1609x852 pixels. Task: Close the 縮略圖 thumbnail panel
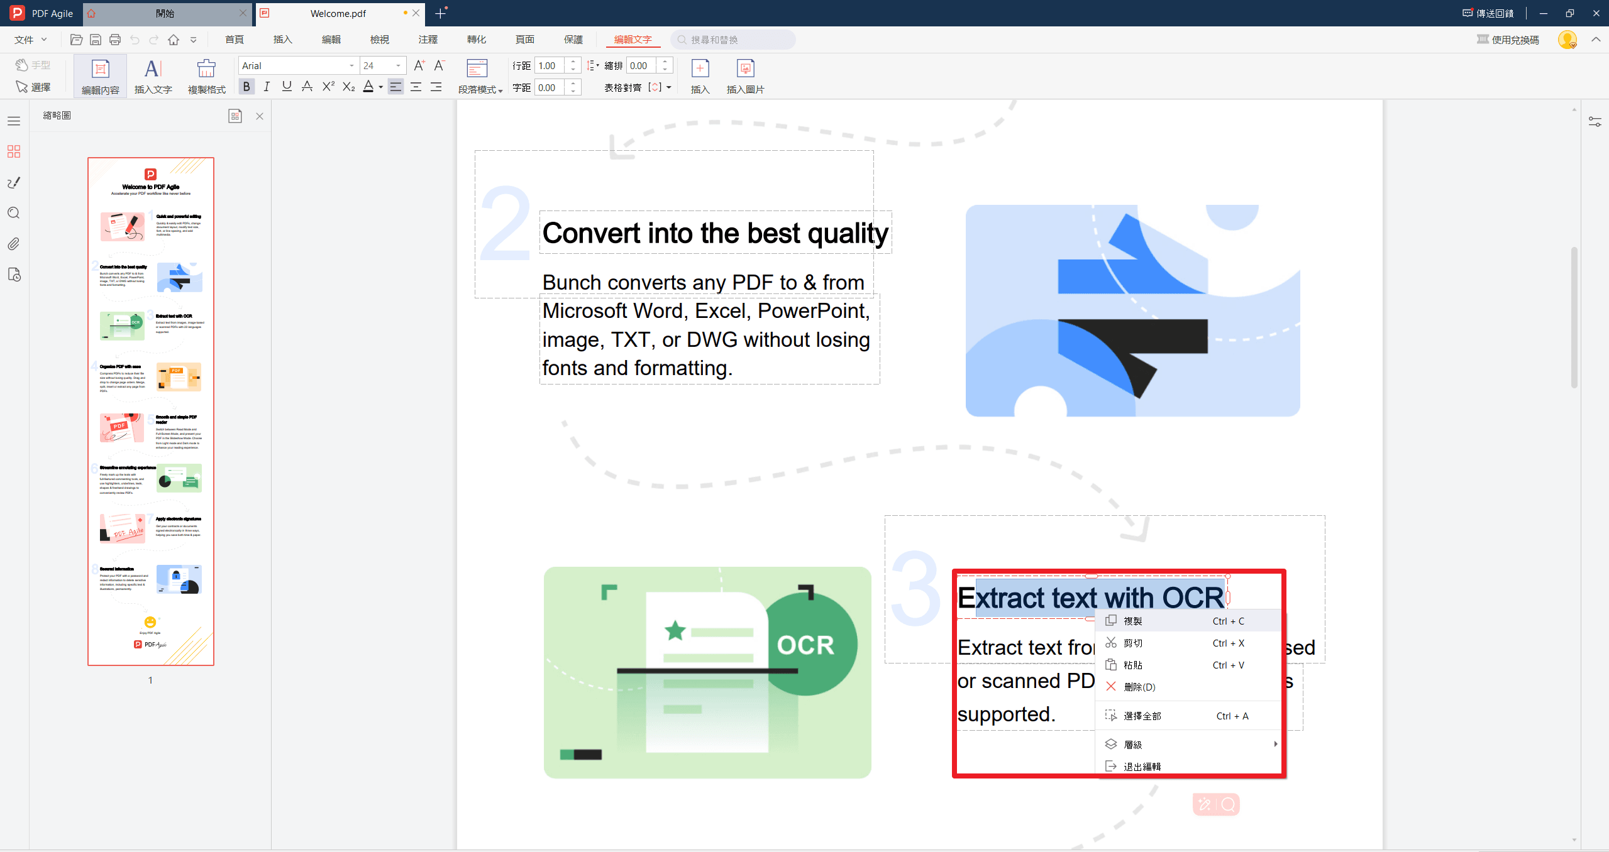[x=260, y=116]
